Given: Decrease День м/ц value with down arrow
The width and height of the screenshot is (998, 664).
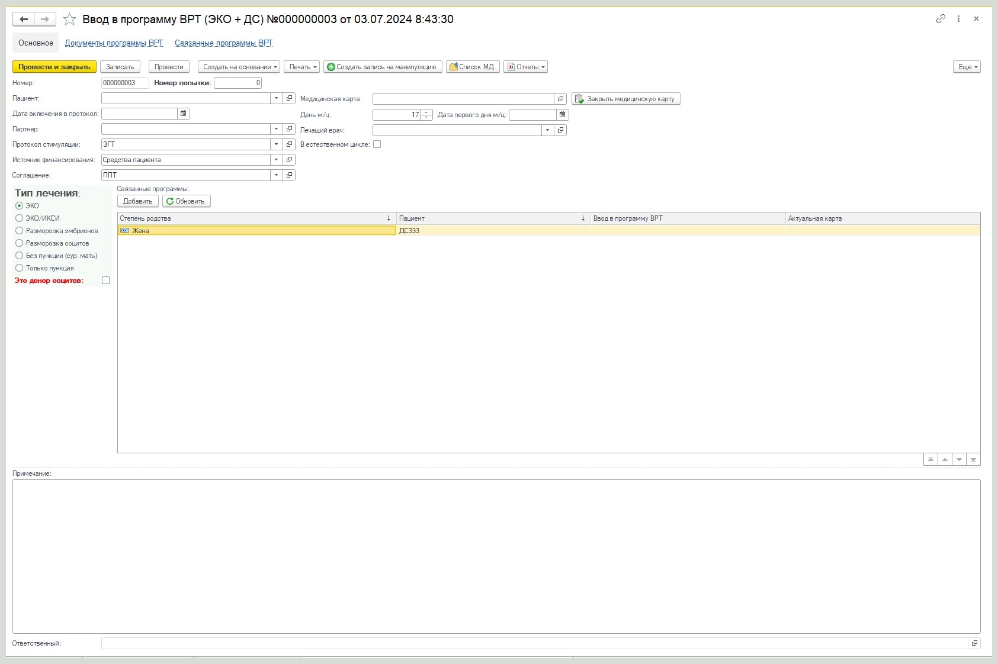Looking at the screenshot, I should tap(426, 117).
